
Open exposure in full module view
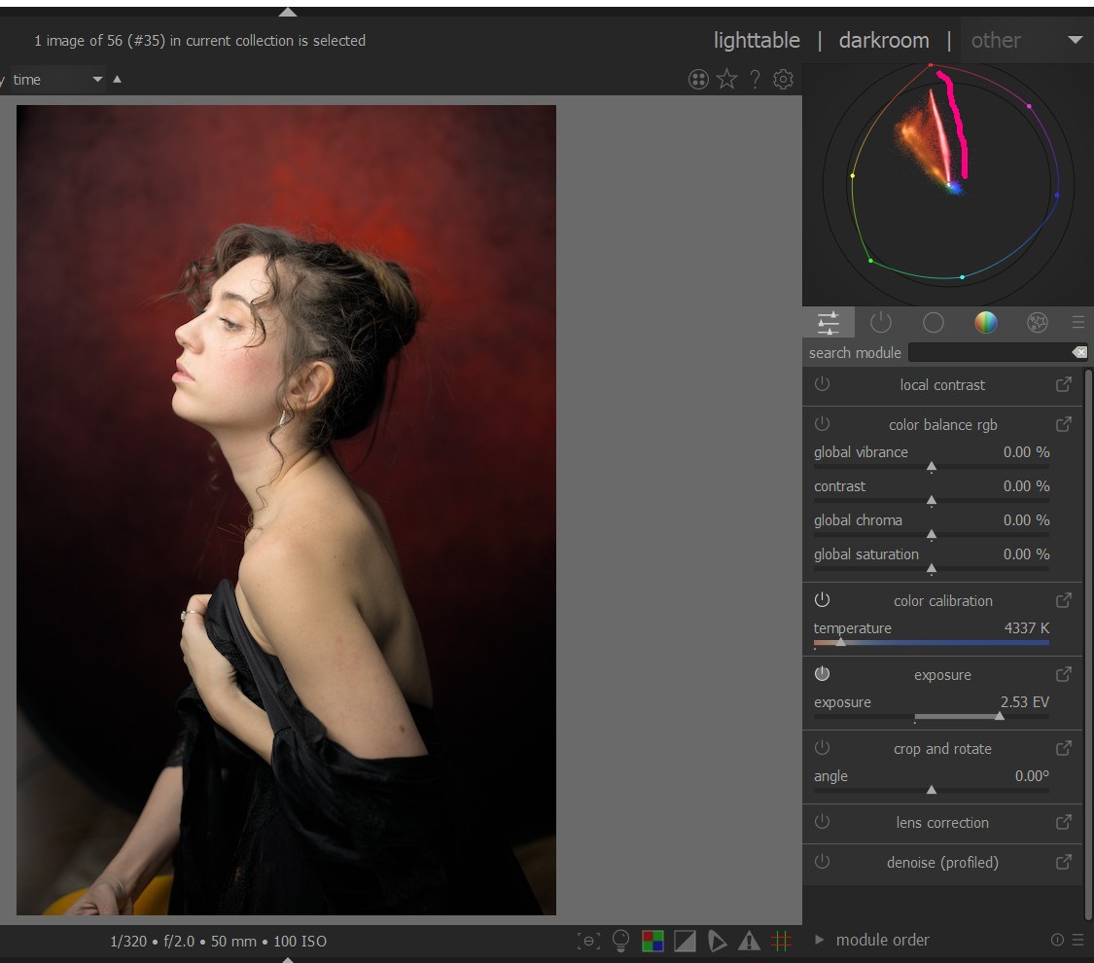pos(1063,673)
